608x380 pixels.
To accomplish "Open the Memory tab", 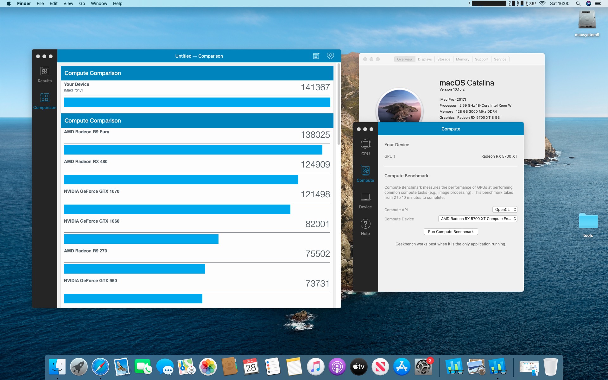I will coord(462,59).
